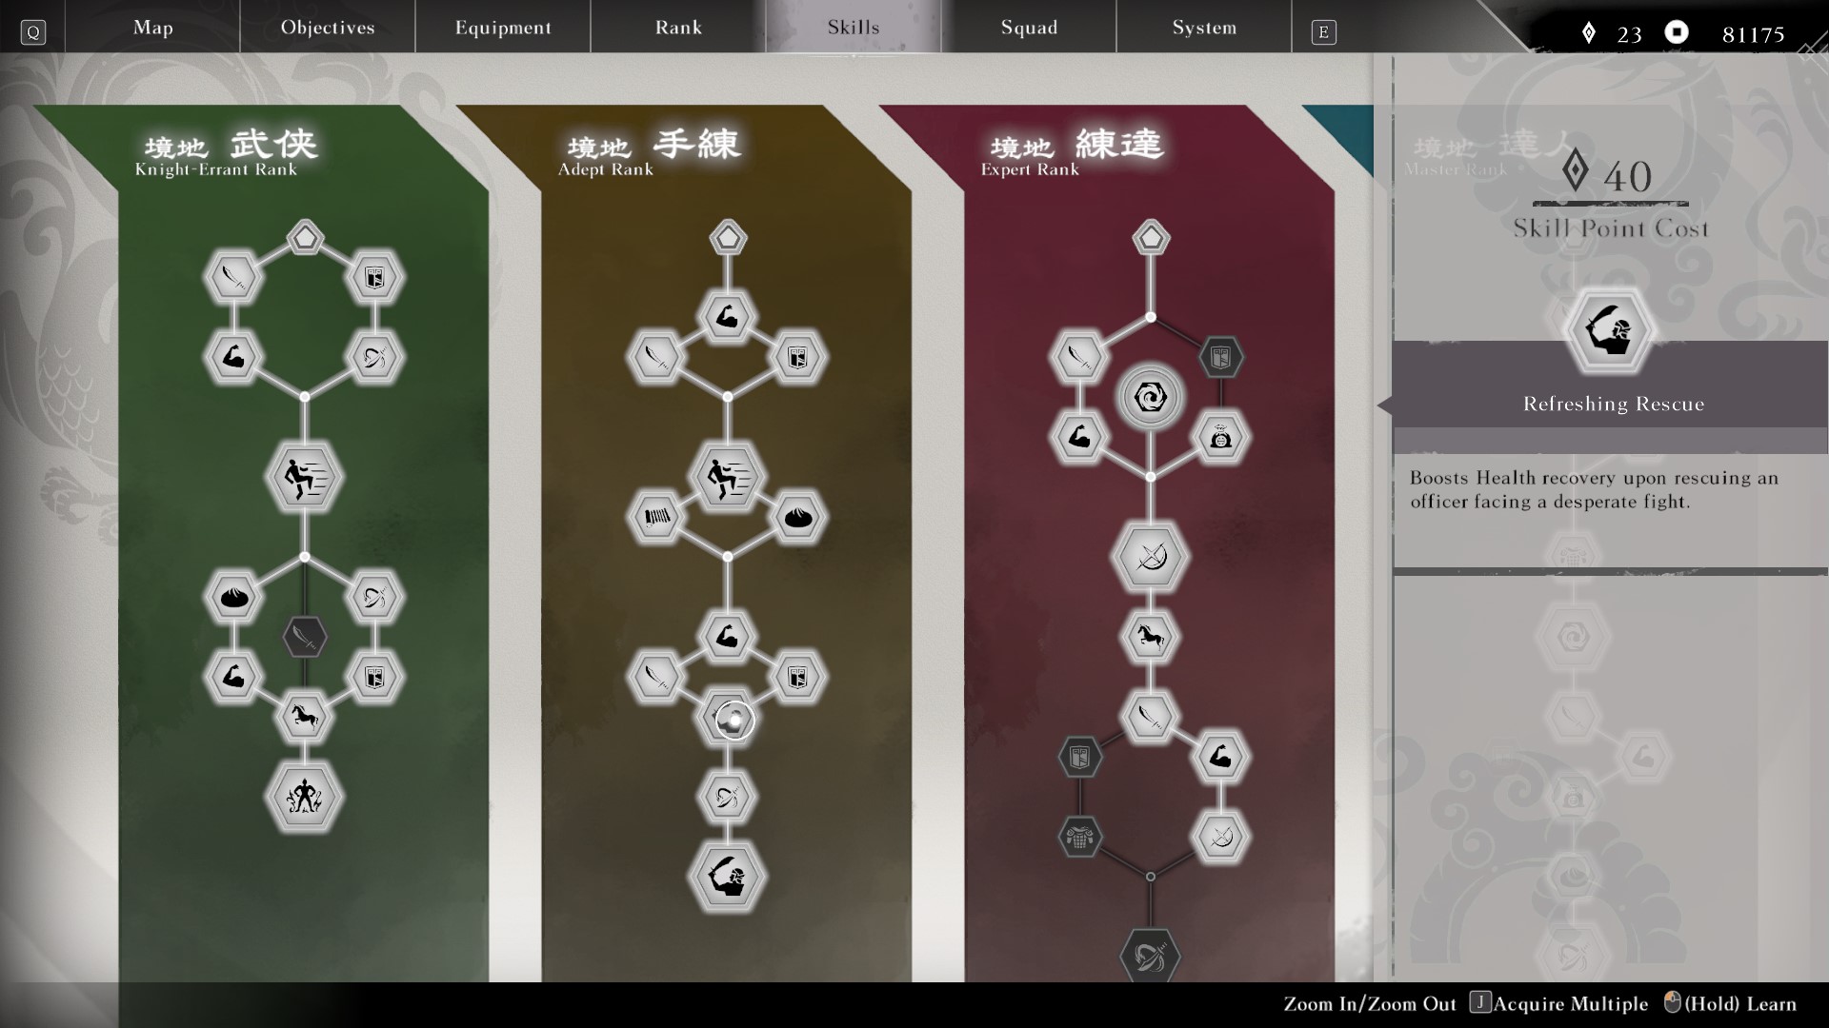This screenshot has width=1829, height=1028.
Task: Click the Boosts Health recovery description text
Action: (x=1594, y=489)
